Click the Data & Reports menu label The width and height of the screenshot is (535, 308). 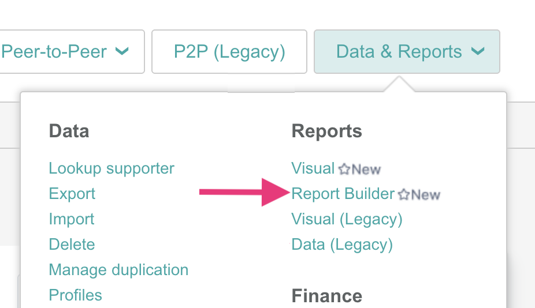[x=399, y=52]
